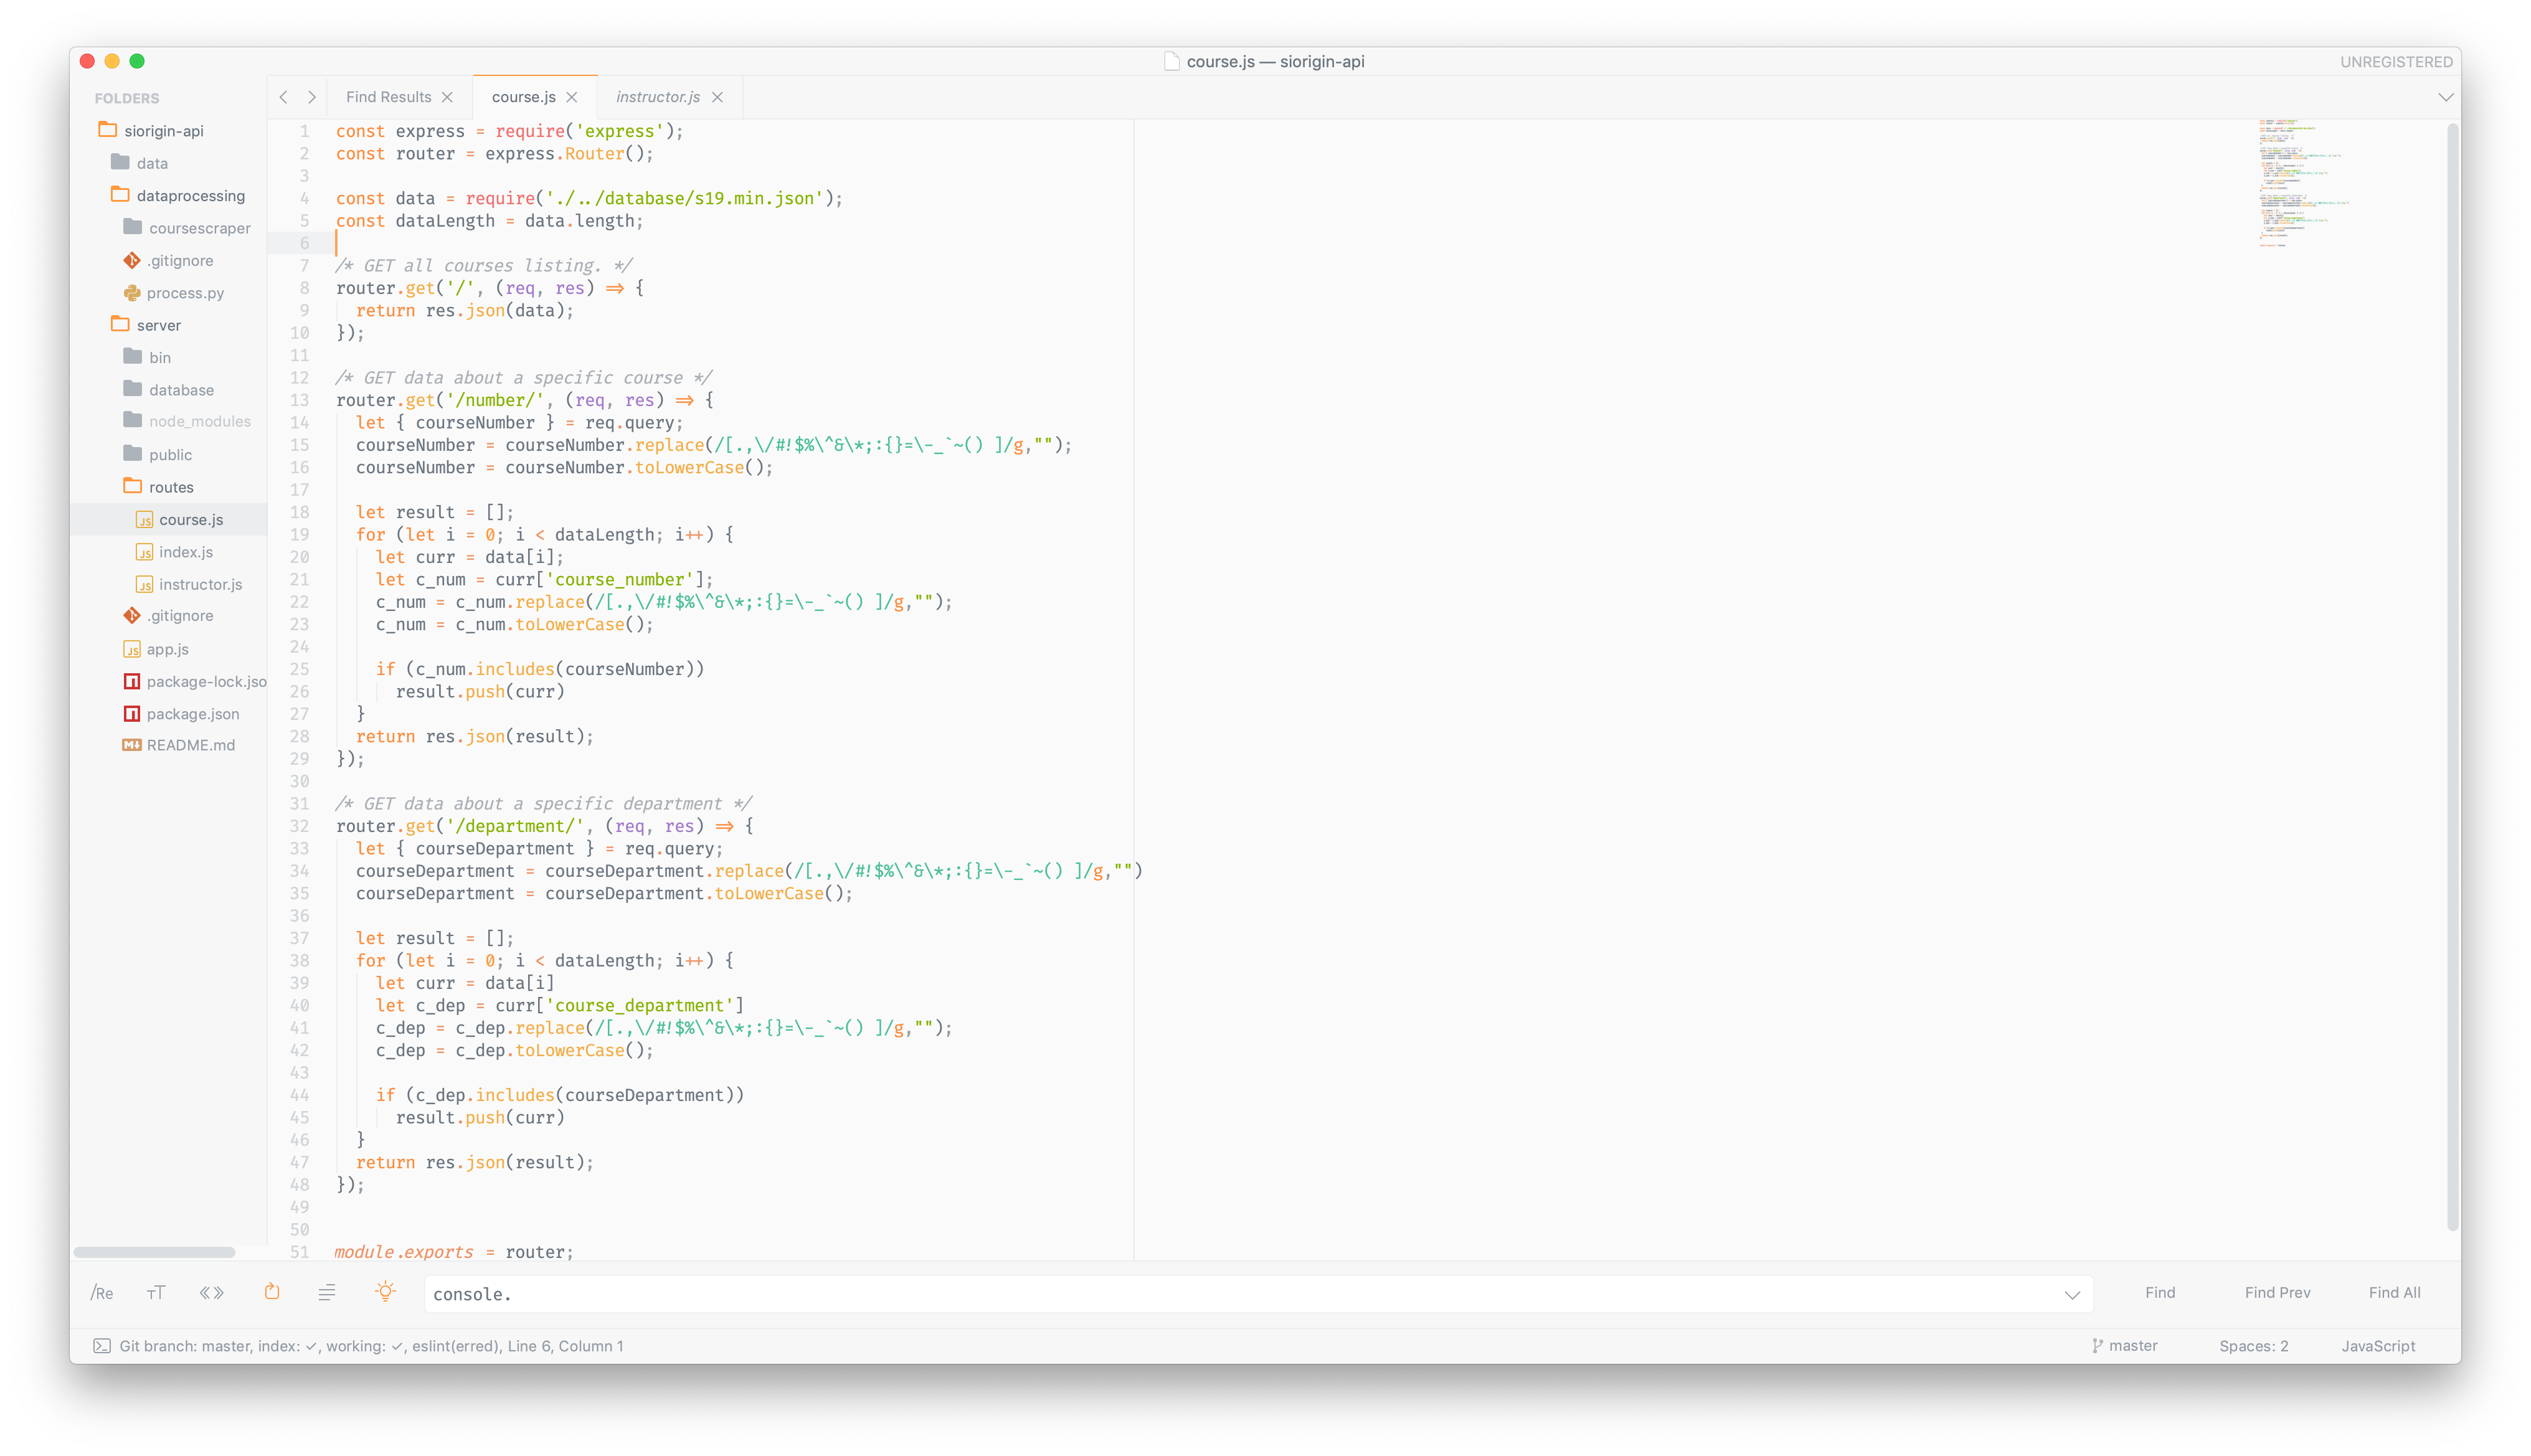Close the instructor.js tab

[717, 97]
